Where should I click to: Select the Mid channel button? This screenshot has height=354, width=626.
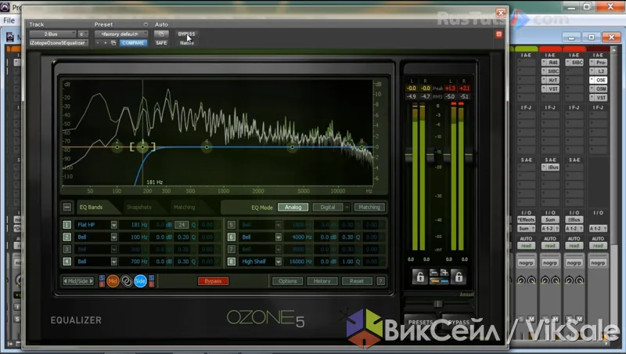[x=113, y=281]
